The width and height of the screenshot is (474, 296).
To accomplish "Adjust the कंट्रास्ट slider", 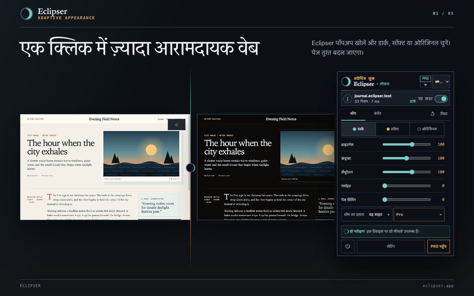I will click(406, 158).
